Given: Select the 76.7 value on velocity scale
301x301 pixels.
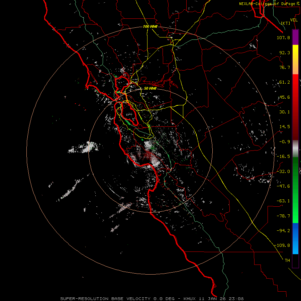Looking at the screenshot, I should coord(285,67).
